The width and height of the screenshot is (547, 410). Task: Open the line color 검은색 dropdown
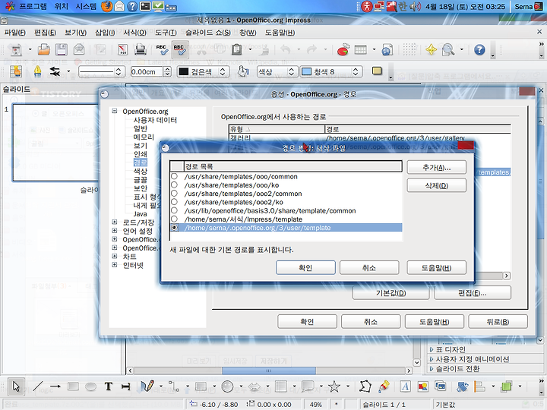pos(222,72)
